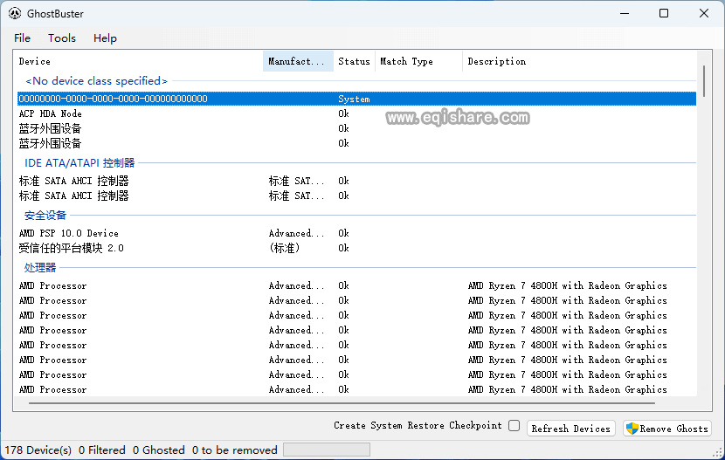Open the Tools menu
This screenshot has height=460, width=725.
click(x=62, y=38)
